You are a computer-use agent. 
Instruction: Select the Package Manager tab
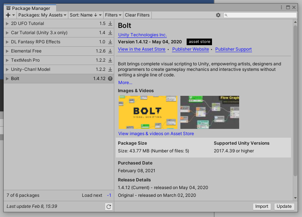coord(30,8)
